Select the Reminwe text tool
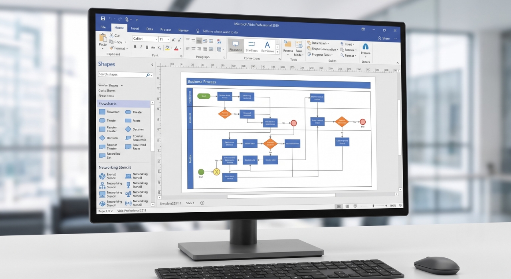Screen dimensions: 511x279 pos(267,47)
